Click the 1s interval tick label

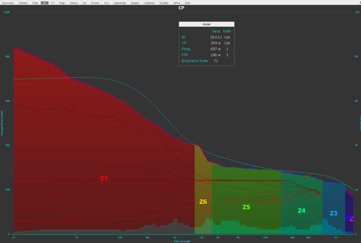pos(14,237)
